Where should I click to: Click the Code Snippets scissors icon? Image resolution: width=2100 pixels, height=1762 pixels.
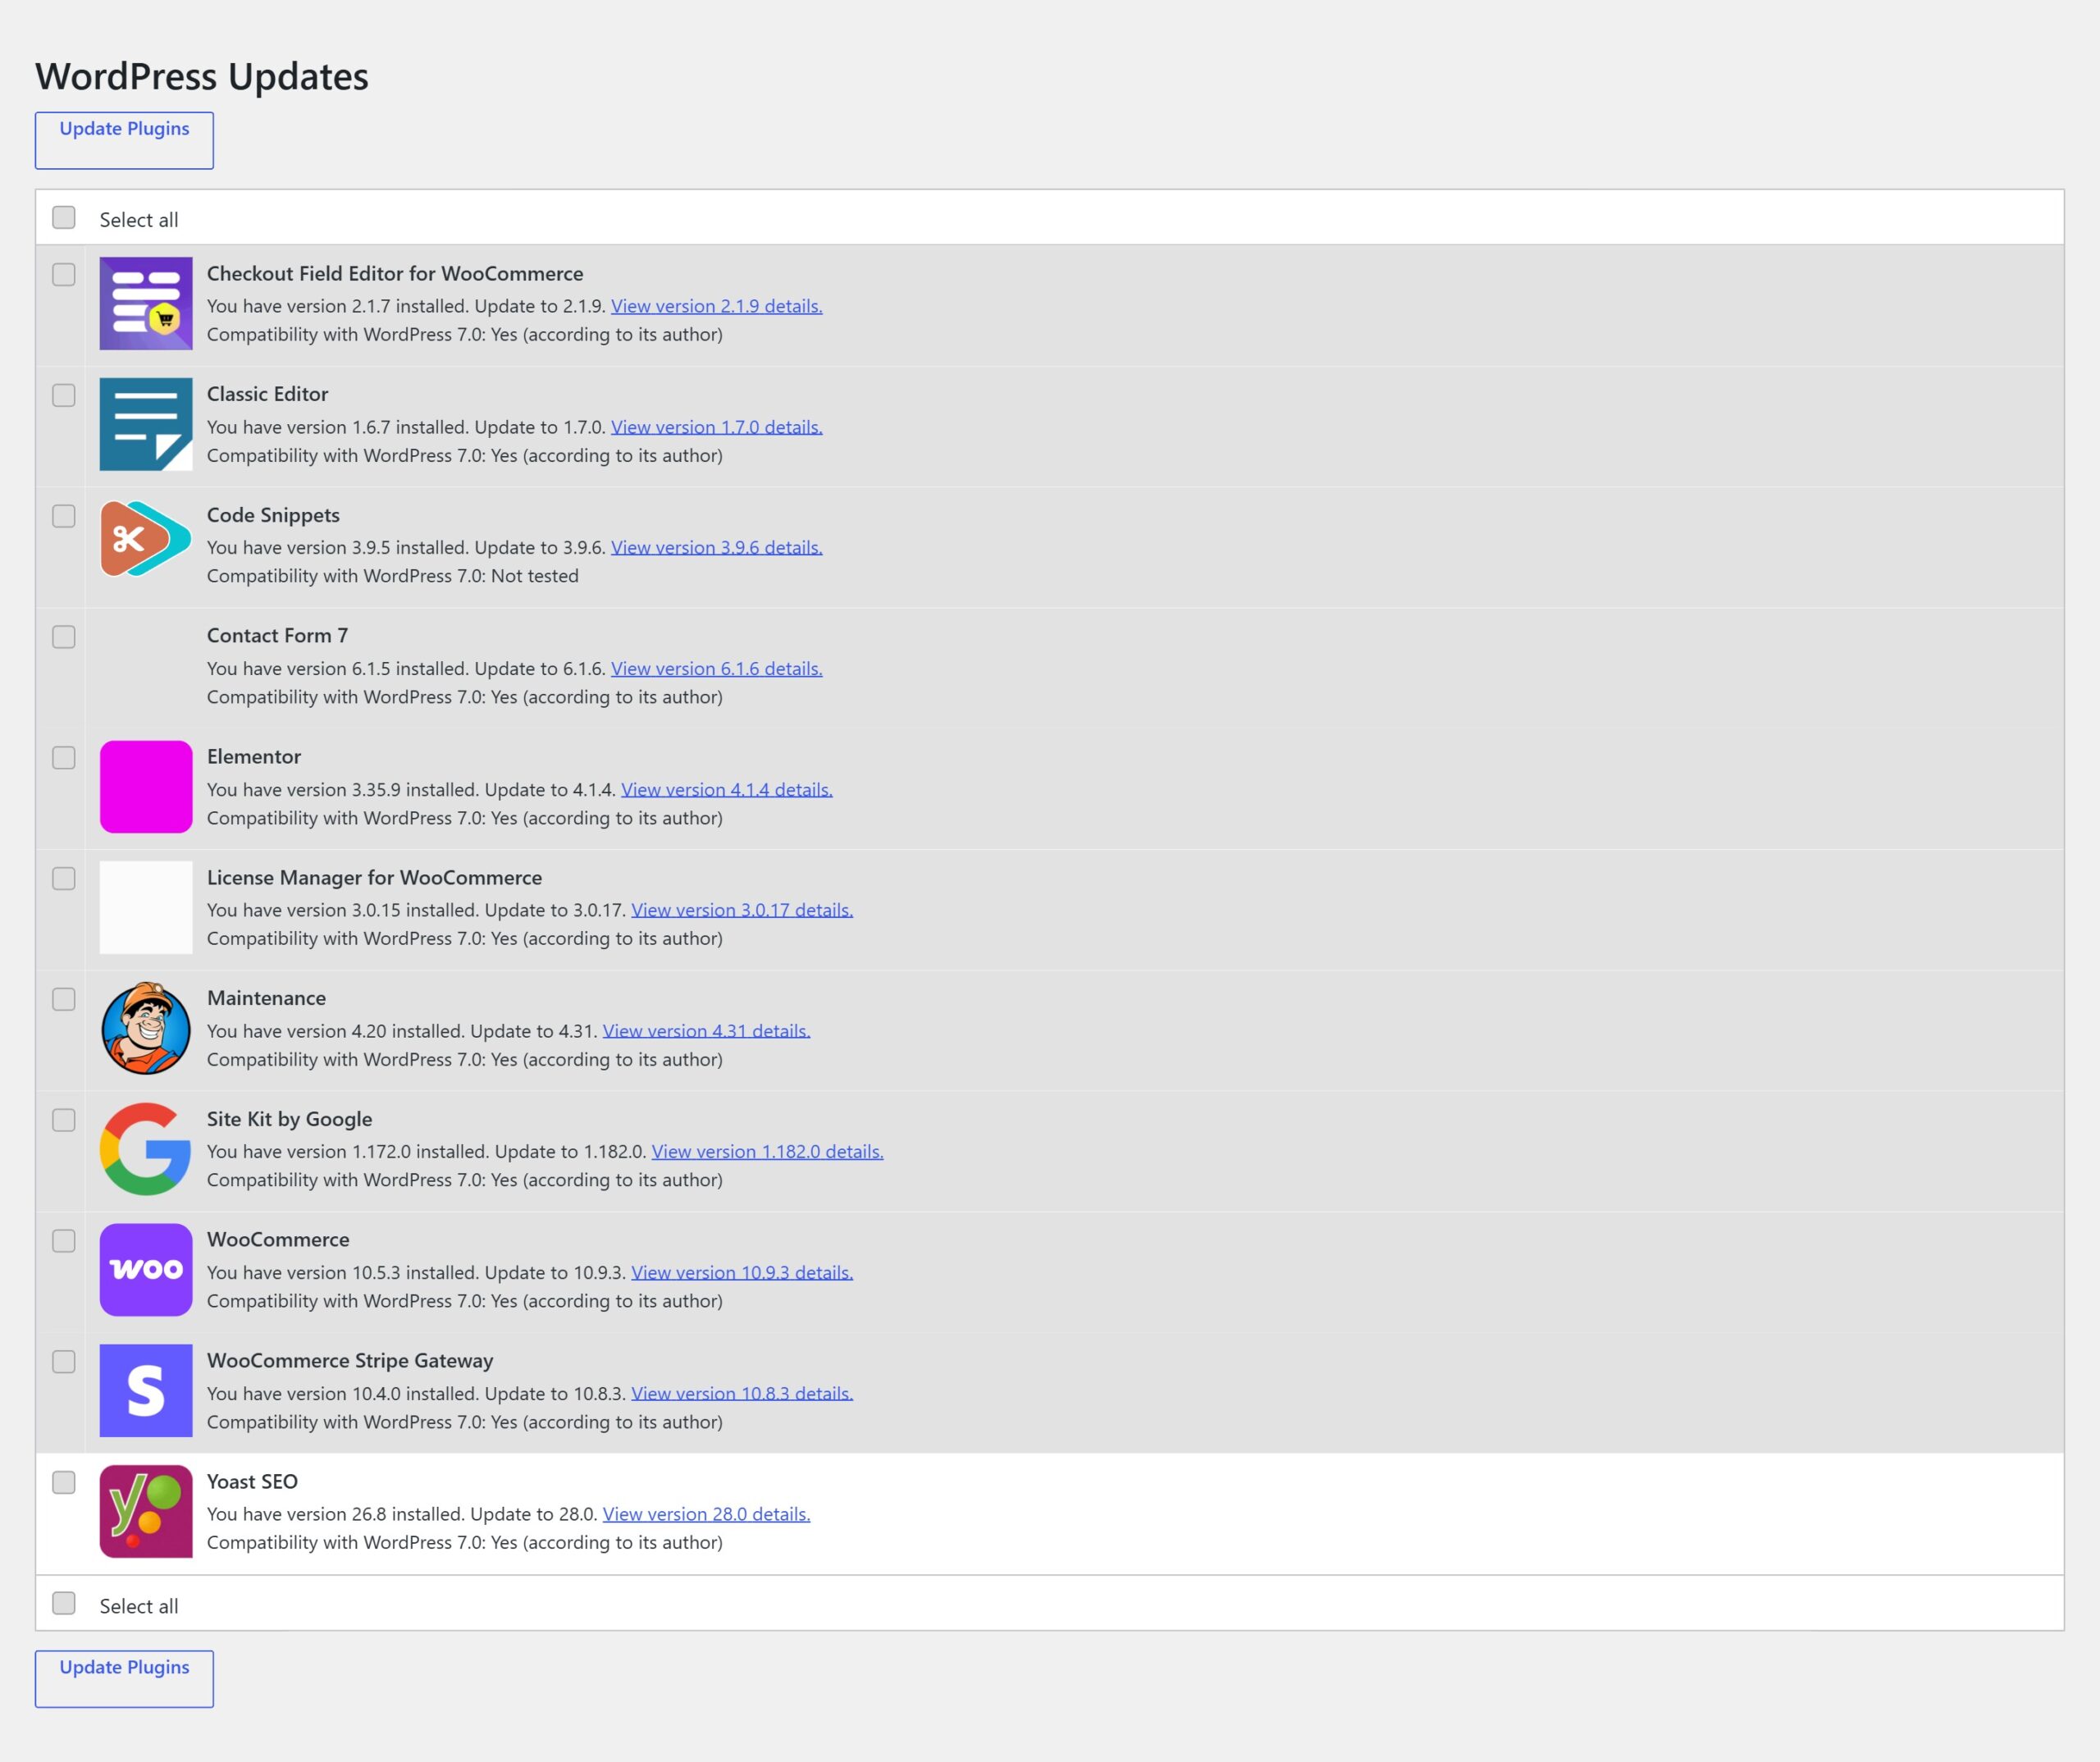[x=146, y=539]
